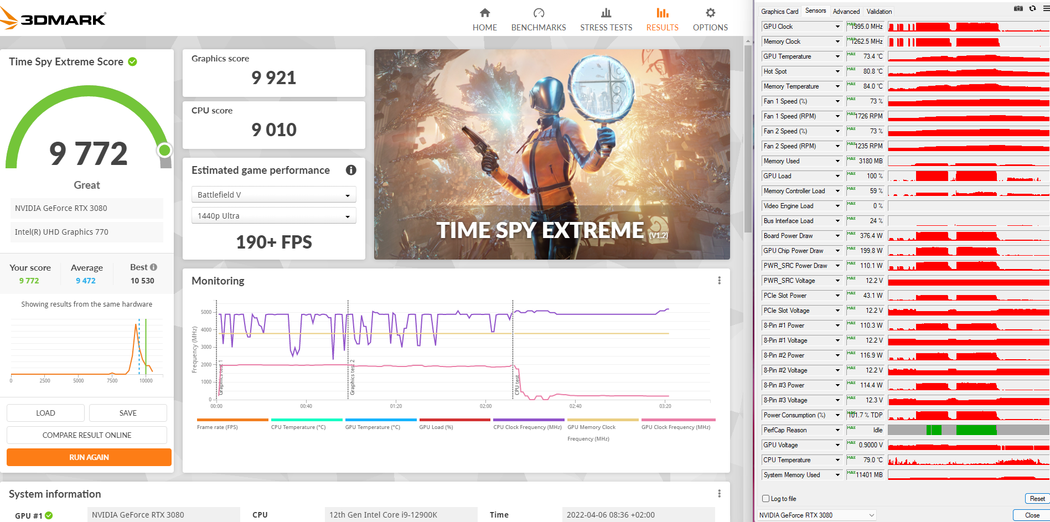1050x522 pixels.
Task: Open the Board Power Draw sensor dropdown
Action: coord(837,236)
